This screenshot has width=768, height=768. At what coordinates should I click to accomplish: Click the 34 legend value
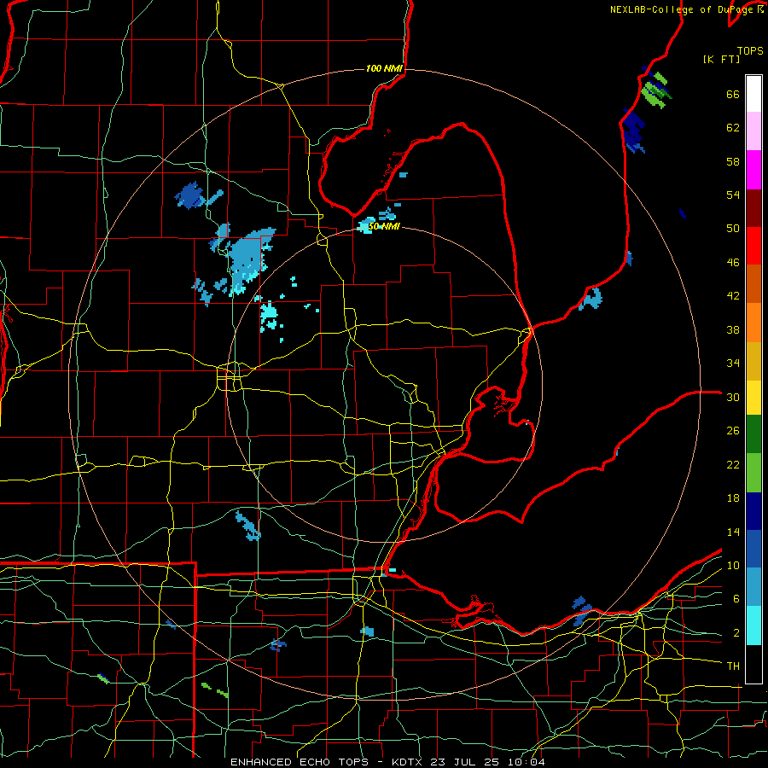click(x=733, y=364)
